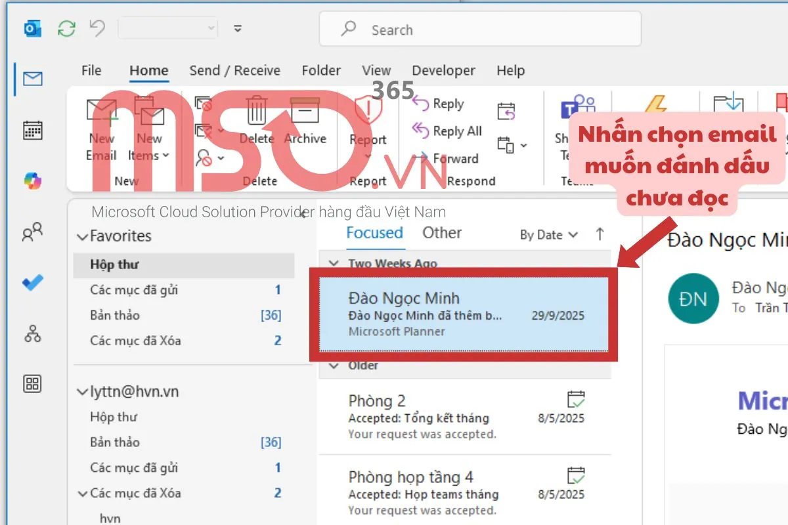This screenshot has width=788, height=525.
Task: Switch to the Other inbox tab
Action: click(442, 233)
